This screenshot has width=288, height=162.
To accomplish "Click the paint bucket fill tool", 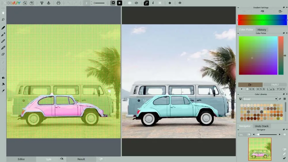I will pos(3,78).
